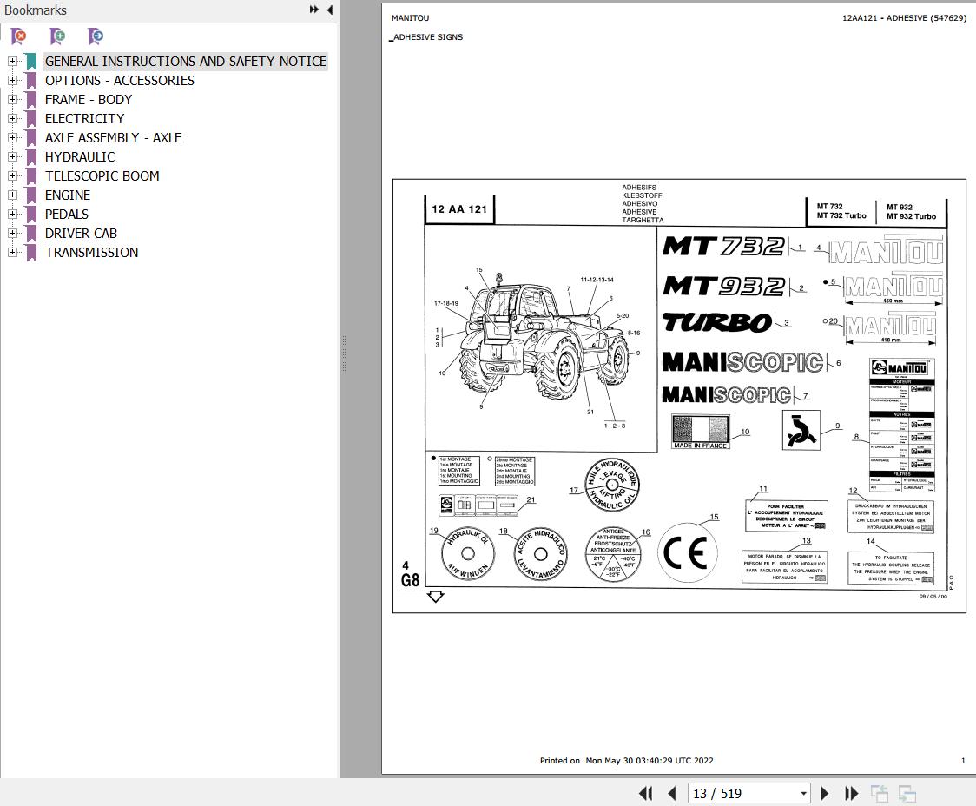This screenshot has height=806, width=976.
Task: Click the CE mark sticker in diagram
Action: (687, 552)
